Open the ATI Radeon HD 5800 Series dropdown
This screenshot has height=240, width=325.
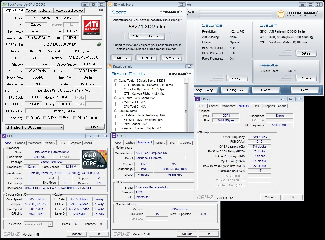point(34,127)
